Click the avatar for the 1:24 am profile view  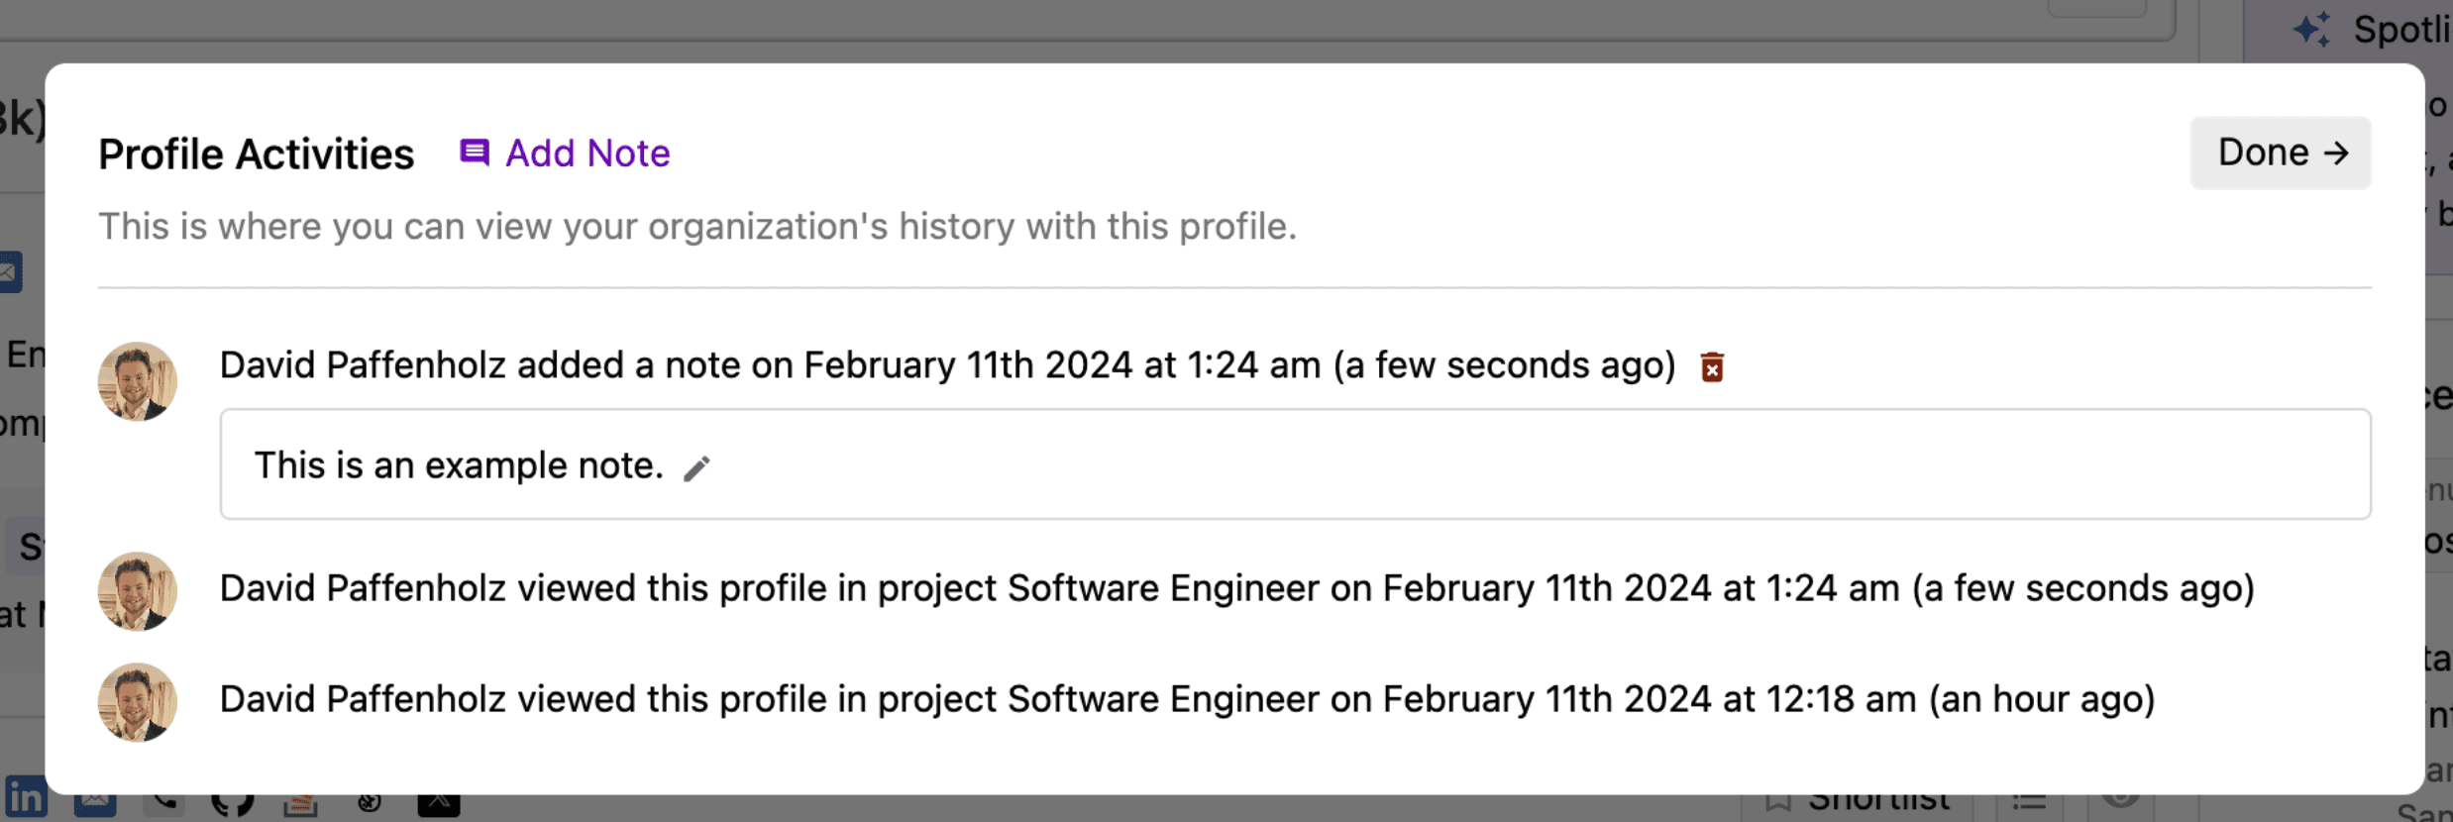(138, 591)
